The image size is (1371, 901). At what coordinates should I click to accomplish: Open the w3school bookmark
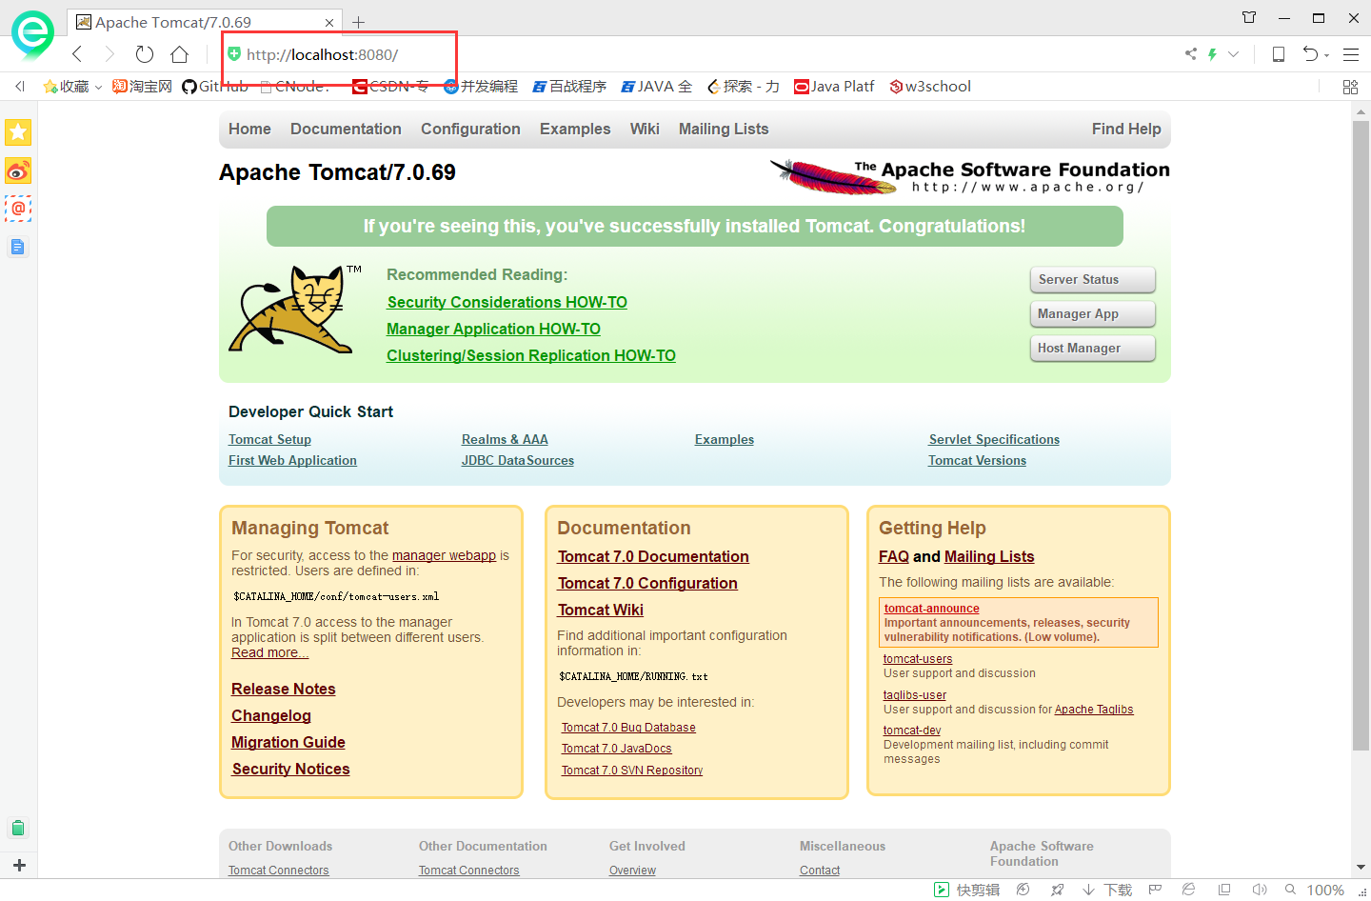930,87
